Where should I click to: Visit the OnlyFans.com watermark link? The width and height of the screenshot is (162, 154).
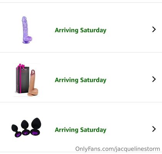(118, 149)
